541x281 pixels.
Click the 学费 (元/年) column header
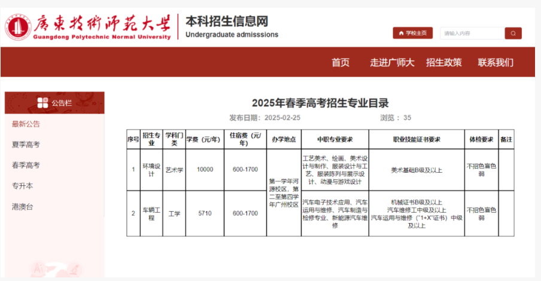204,139
